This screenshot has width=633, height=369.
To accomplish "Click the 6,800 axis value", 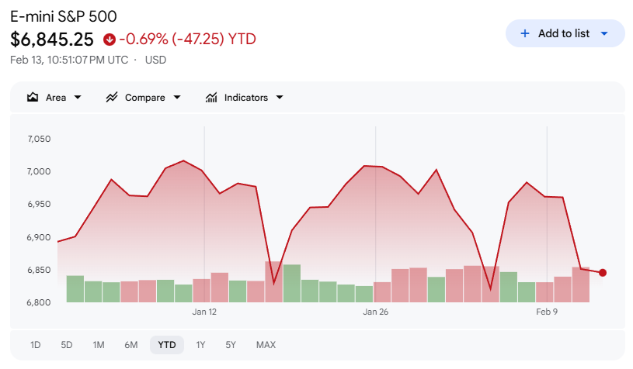I will click(39, 302).
